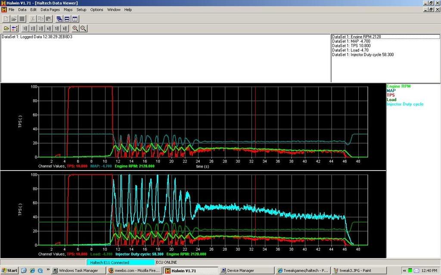Open a data log with yellow folder icon
Viewport: 441px width, 275px height.
6,28
